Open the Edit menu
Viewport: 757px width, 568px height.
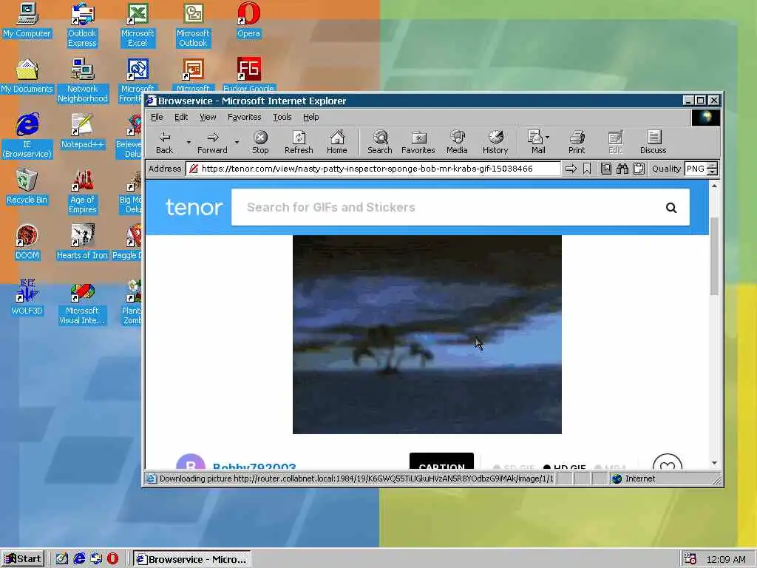(181, 117)
